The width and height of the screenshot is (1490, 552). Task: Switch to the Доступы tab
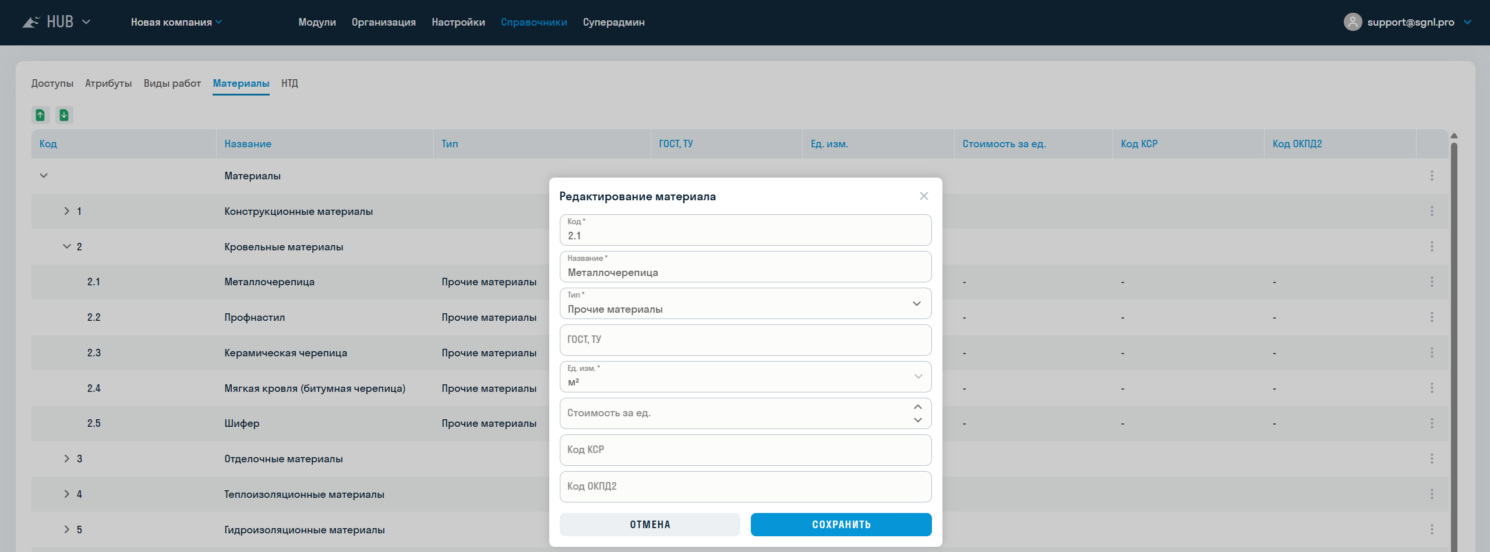(x=52, y=83)
